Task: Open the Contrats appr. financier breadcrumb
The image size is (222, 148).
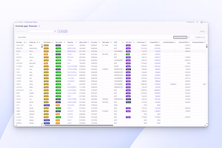Action: pos(31,22)
